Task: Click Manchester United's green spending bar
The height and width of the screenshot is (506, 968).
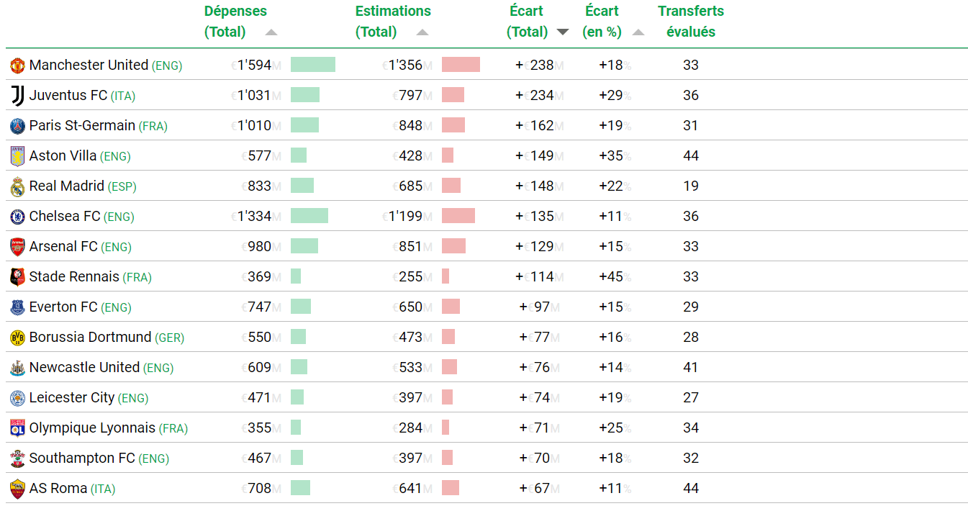Action: tap(312, 65)
